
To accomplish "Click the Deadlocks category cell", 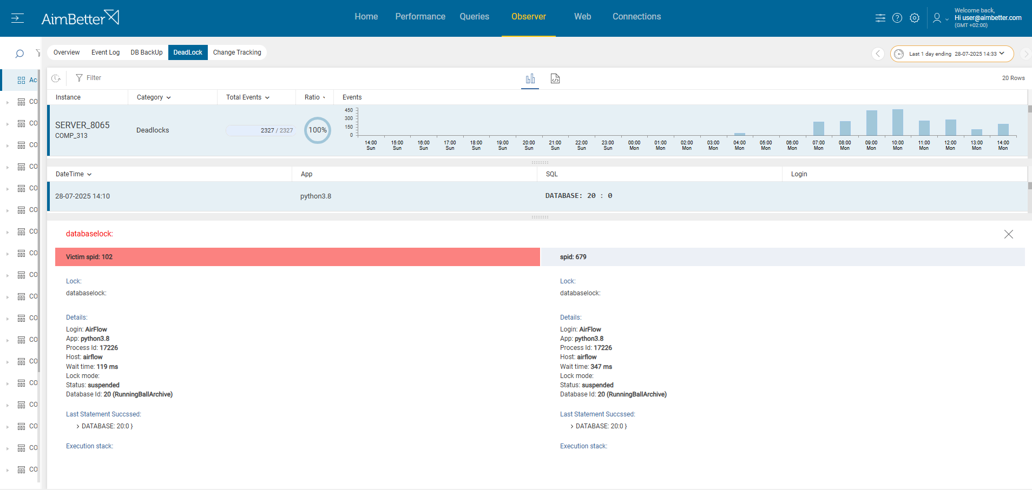I will [153, 130].
